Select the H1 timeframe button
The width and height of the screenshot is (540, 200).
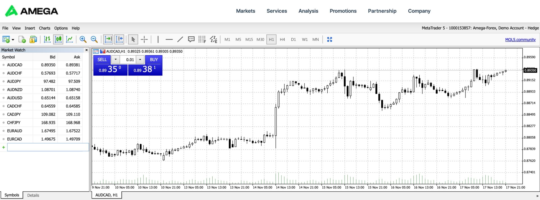[x=271, y=40]
